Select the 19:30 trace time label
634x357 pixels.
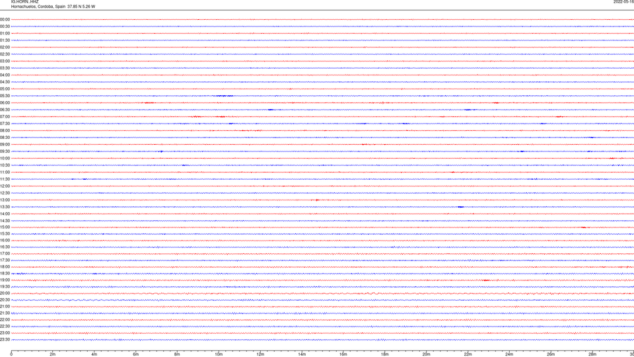pyautogui.click(x=5, y=286)
